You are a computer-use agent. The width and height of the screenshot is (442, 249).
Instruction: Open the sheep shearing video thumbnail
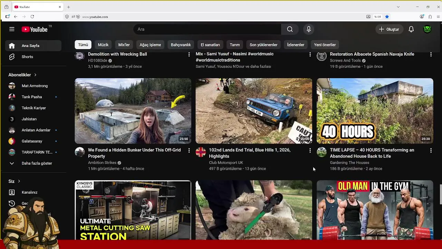(x=254, y=210)
